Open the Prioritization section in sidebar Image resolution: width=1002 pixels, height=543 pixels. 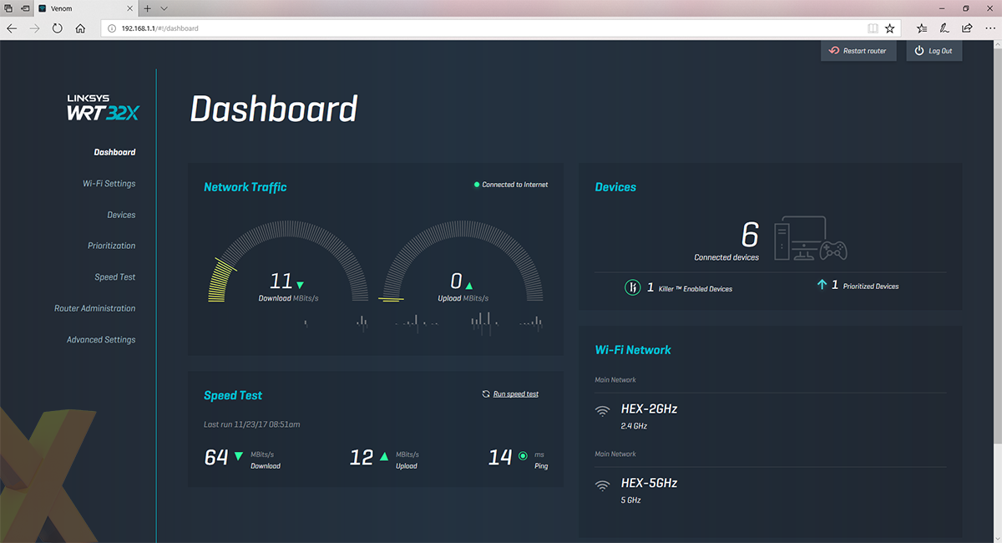pyautogui.click(x=111, y=245)
